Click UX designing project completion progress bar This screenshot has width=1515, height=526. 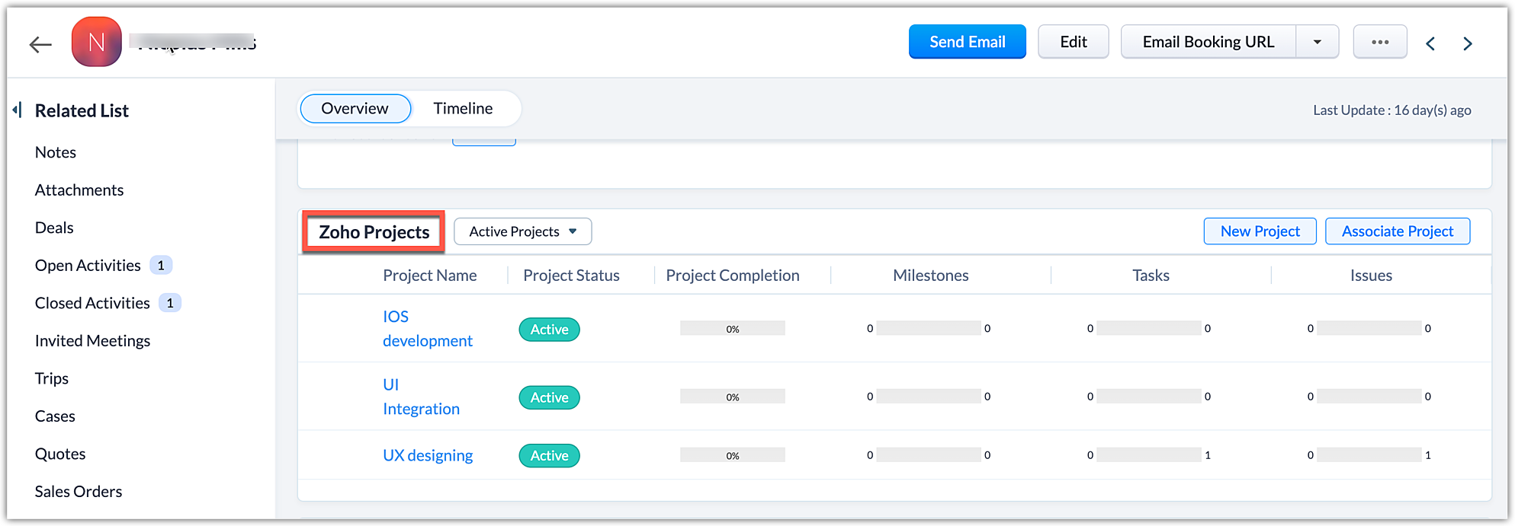tap(732, 455)
